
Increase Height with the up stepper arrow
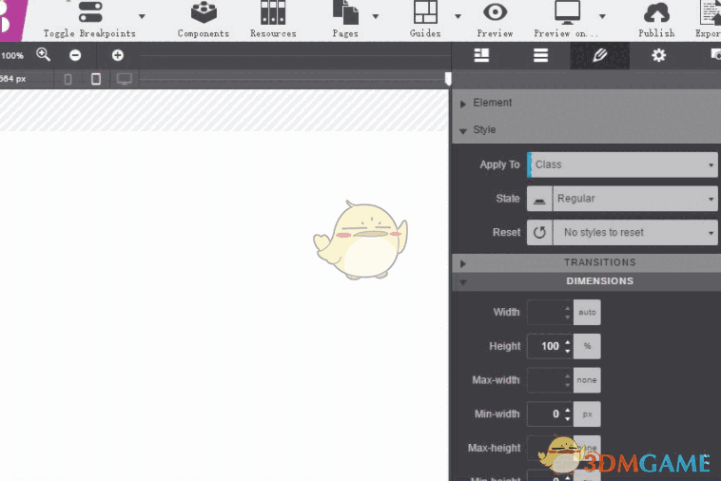(568, 342)
